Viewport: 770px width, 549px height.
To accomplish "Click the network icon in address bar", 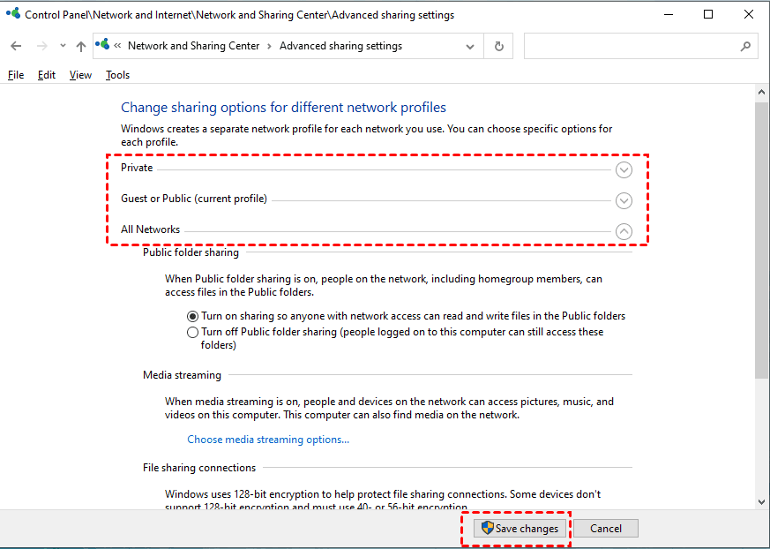I will [104, 46].
